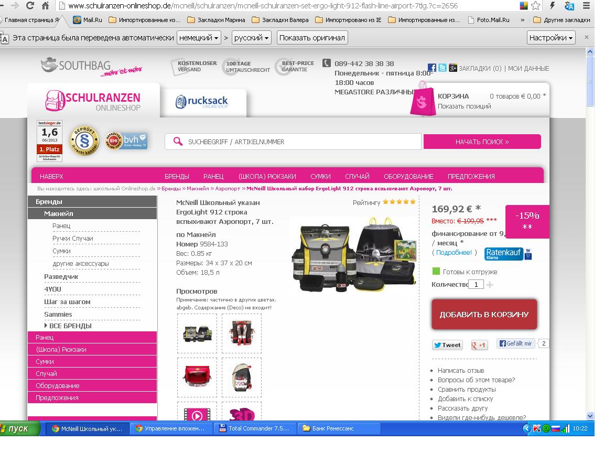Switch to Total Commander in the taskbar

pos(255,428)
